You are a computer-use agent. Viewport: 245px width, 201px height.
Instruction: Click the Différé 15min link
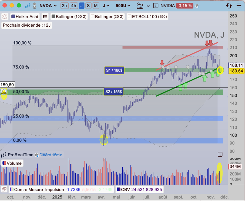tap(51, 155)
